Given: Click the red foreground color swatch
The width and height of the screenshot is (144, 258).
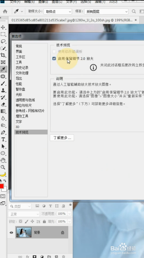Looking at the screenshot, I should (2, 186).
